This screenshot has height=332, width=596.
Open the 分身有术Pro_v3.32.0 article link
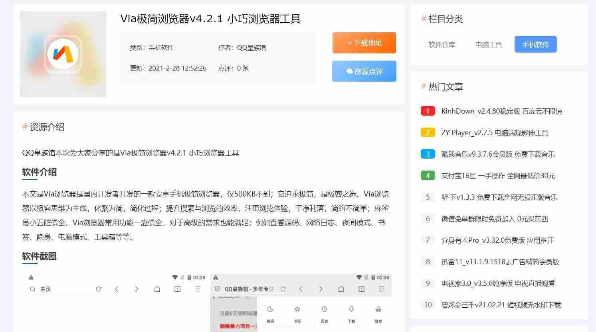pyautogui.click(x=497, y=240)
